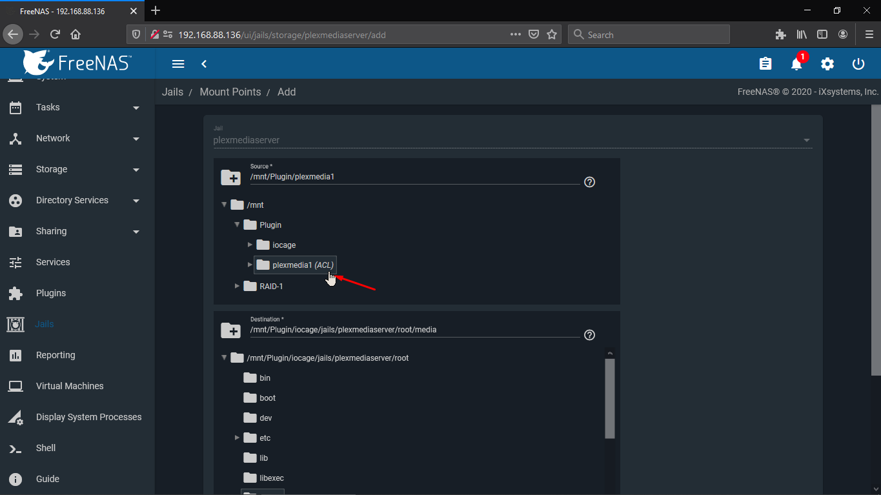This screenshot has height=495, width=881.
Task: Click the Jails sidebar icon
Action: pos(15,324)
